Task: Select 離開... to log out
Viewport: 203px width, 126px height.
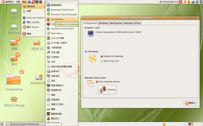Action: pos(33,34)
